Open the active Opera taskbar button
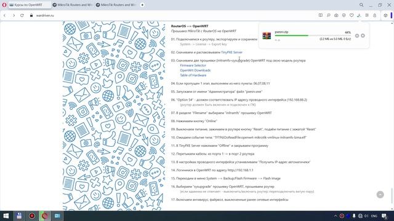 pyautogui.click(x=45, y=215)
